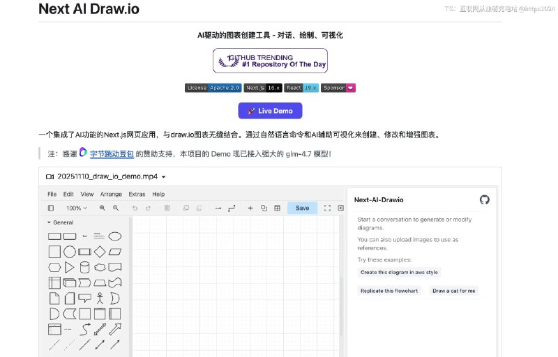Open the Extras menu

[x=137, y=194]
